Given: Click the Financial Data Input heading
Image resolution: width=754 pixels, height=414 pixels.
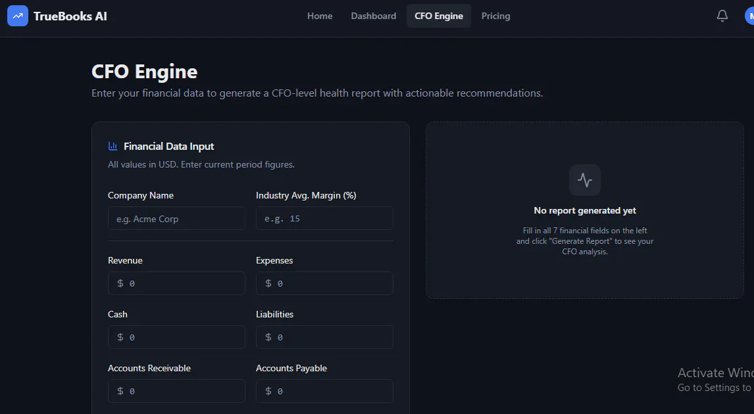Looking at the screenshot, I should (169, 147).
